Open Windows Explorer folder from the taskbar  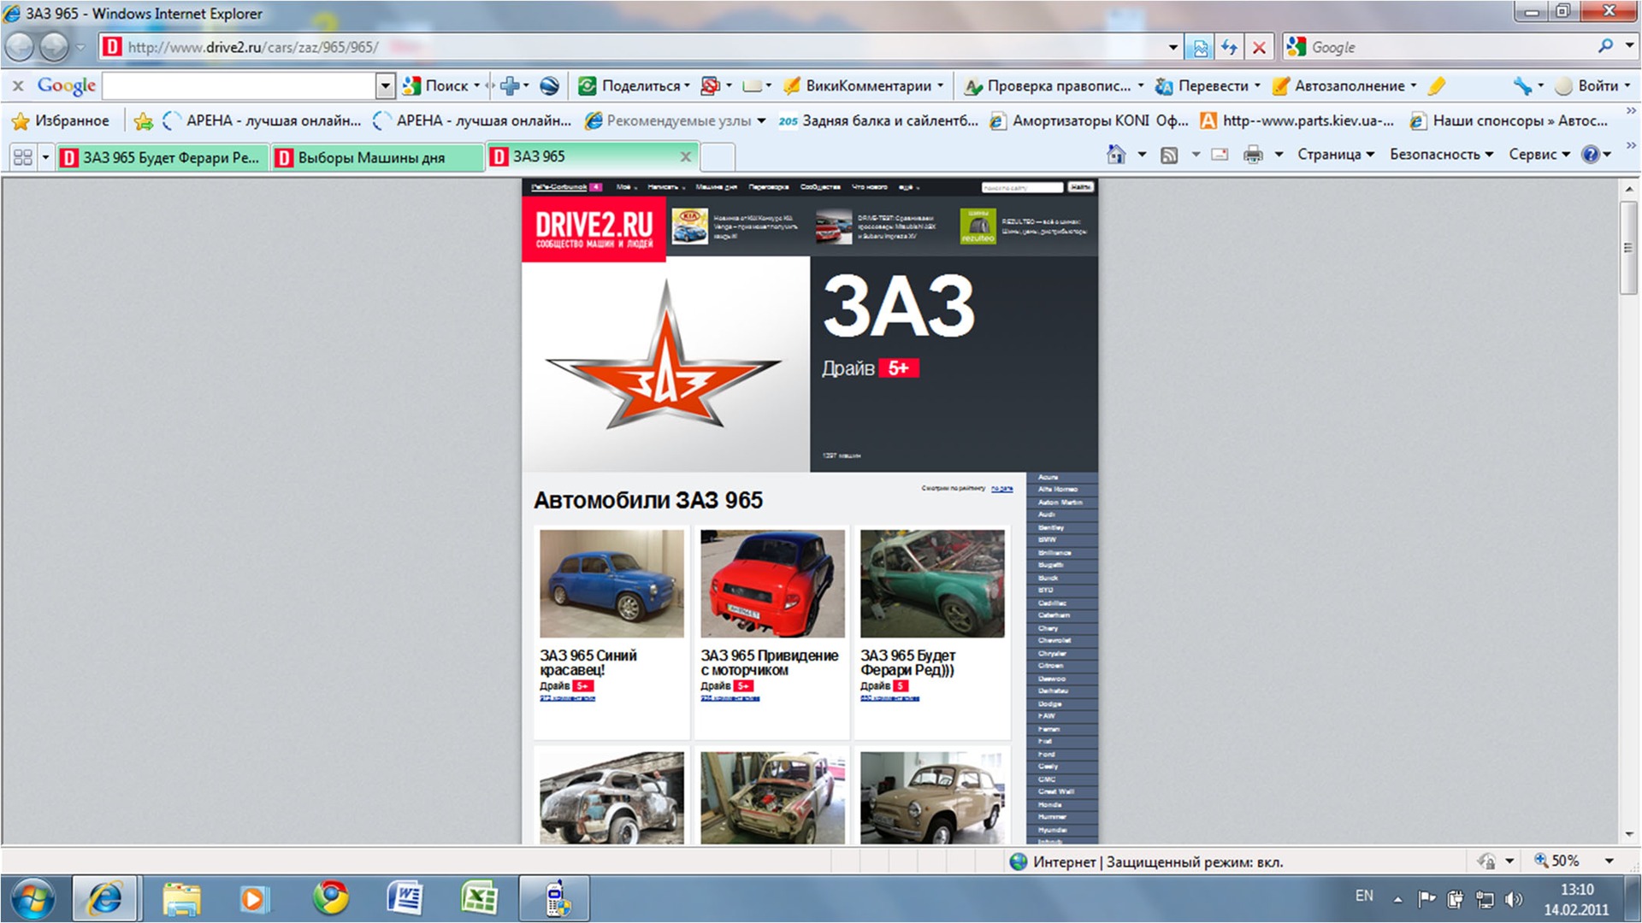pos(181,899)
